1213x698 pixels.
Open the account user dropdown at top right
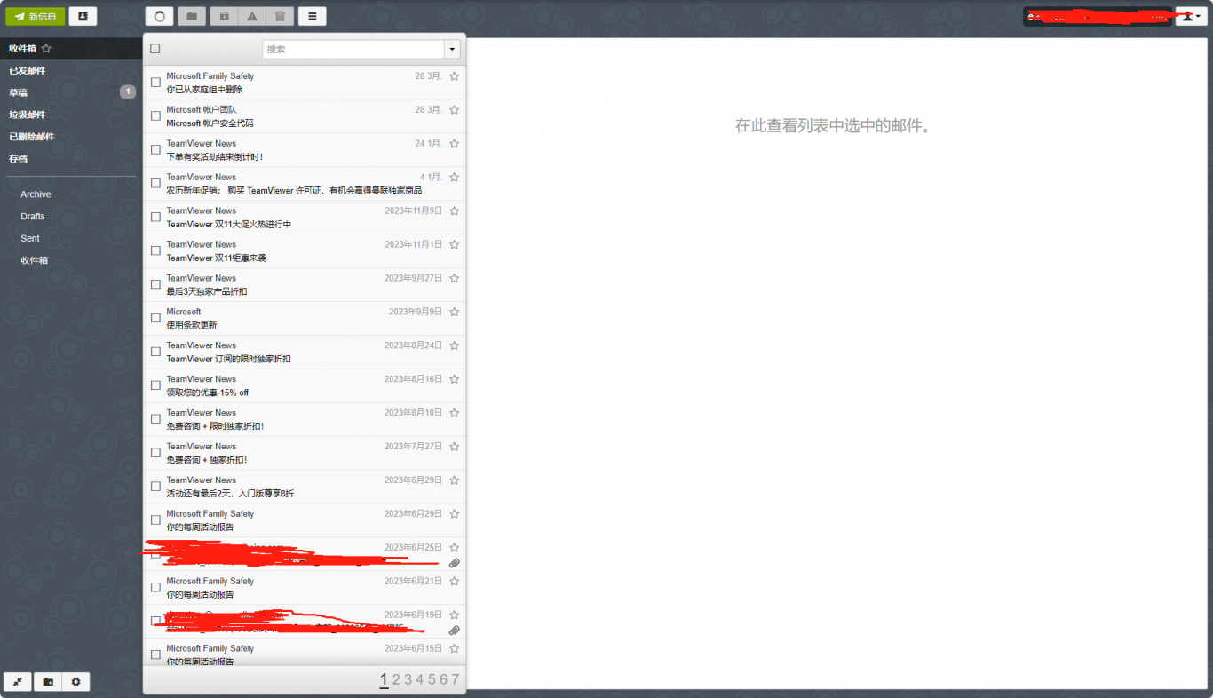(x=1191, y=16)
